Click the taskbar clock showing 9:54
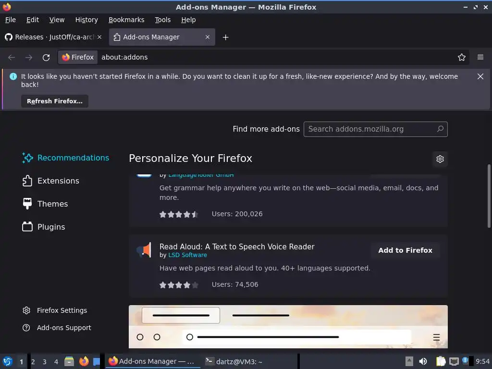Image resolution: width=492 pixels, height=369 pixels. tap(482, 361)
